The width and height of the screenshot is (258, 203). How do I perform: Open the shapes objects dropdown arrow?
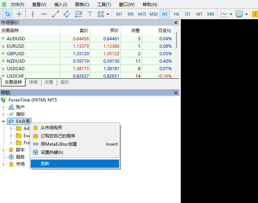click(108, 14)
